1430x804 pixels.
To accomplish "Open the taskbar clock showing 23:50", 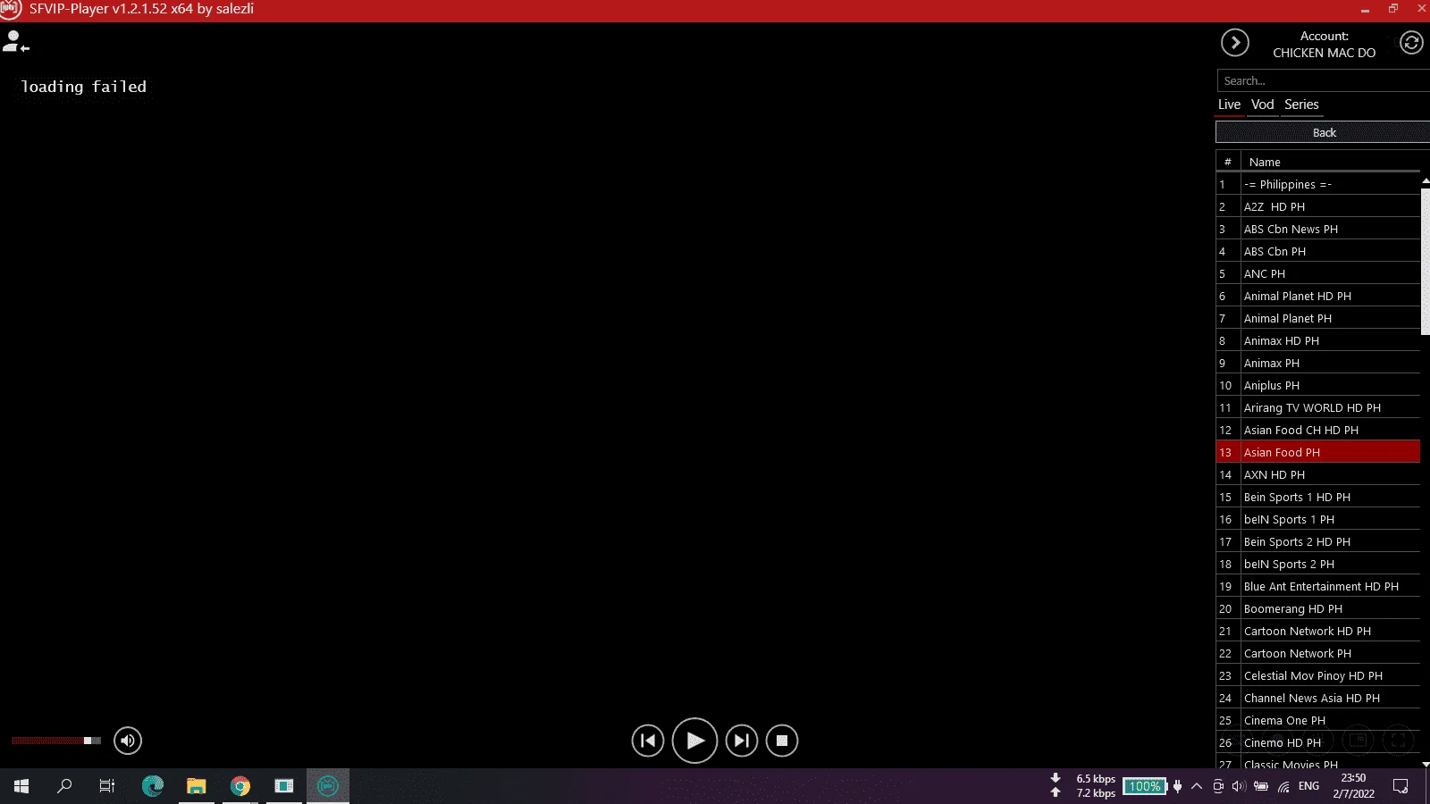I will tap(1353, 786).
